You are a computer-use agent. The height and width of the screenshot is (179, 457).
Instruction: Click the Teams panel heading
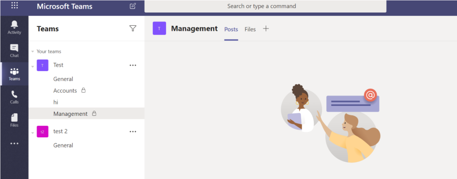coord(48,29)
